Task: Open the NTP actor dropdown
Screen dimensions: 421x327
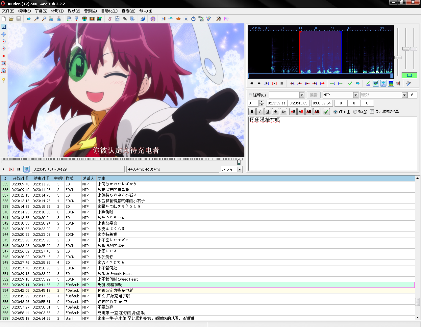Action: coord(356,95)
